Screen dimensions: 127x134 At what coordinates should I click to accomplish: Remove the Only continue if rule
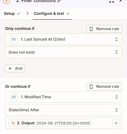pyautogui.click(x=104, y=29)
